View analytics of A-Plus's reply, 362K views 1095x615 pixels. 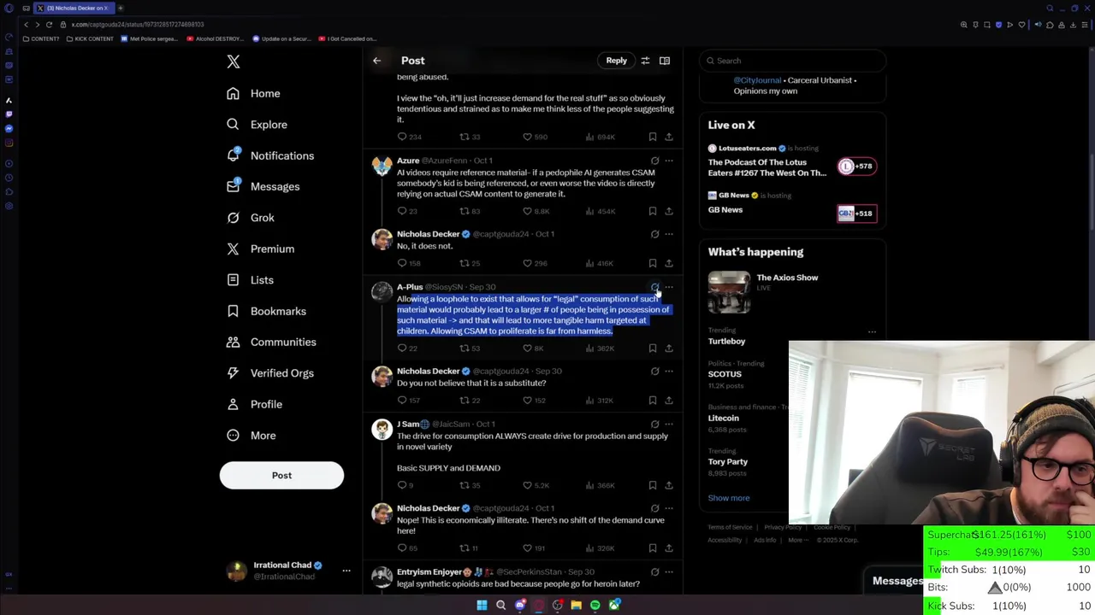tap(599, 348)
